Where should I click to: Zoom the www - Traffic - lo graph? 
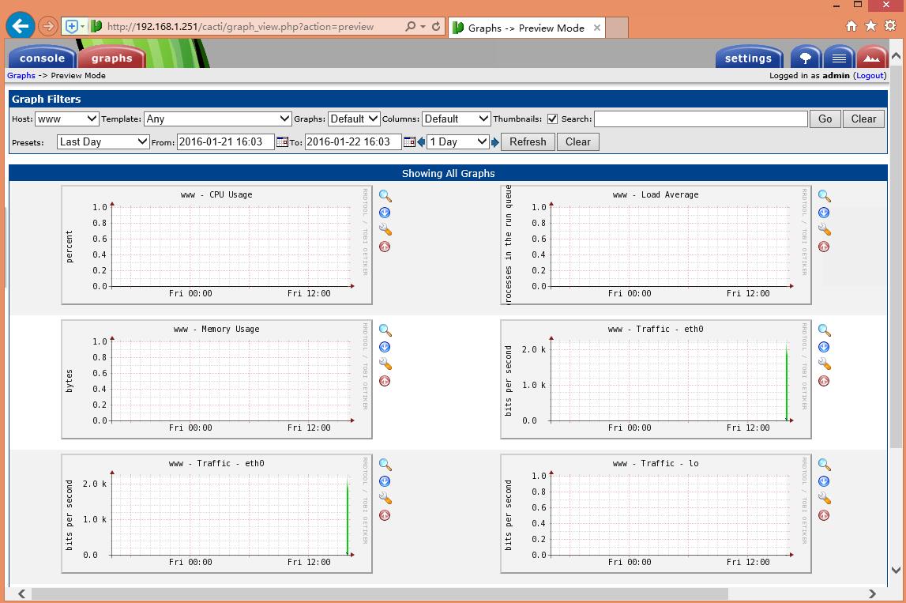825,464
